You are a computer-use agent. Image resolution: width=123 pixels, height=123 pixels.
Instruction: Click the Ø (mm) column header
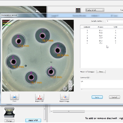pos(101,27)
